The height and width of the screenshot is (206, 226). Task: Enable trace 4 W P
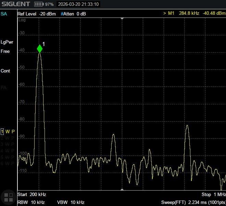point(8,151)
